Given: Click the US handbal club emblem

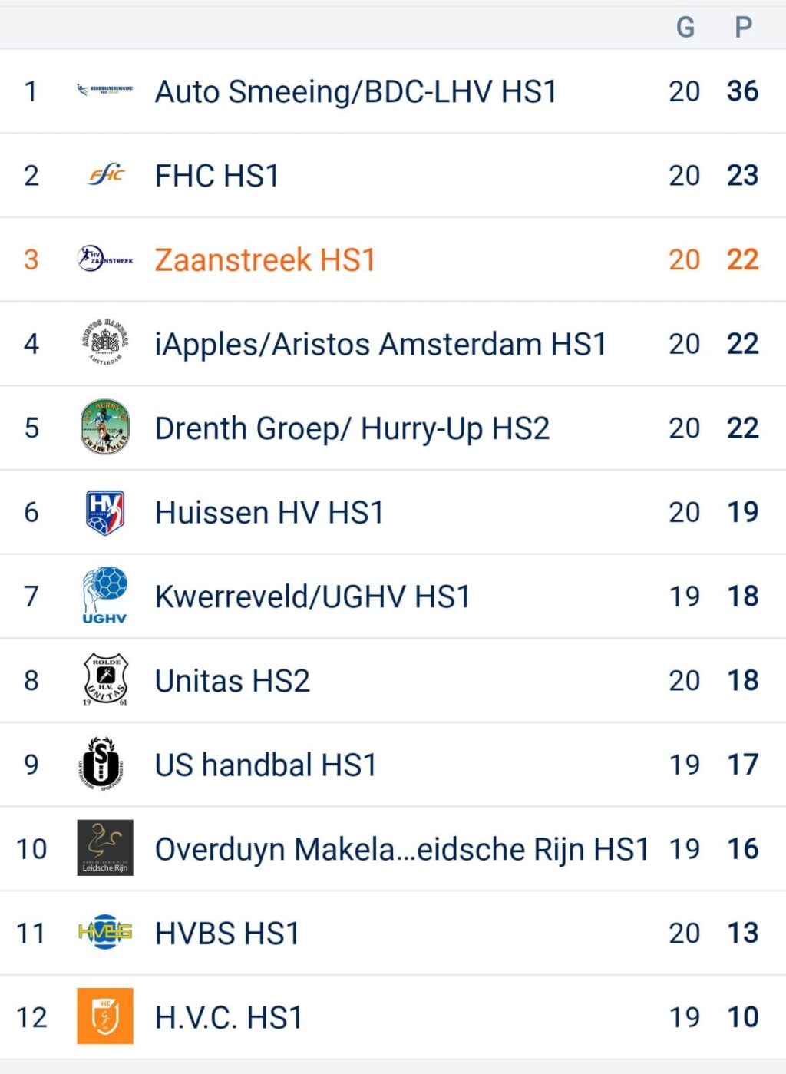Looking at the screenshot, I should coord(103,764).
